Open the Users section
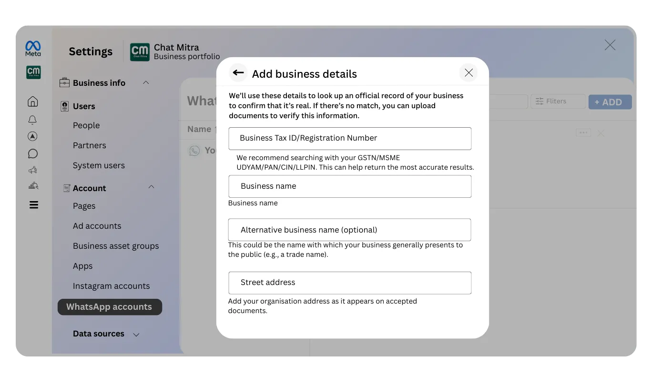The height and width of the screenshot is (366, 651). pyautogui.click(x=84, y=106)
